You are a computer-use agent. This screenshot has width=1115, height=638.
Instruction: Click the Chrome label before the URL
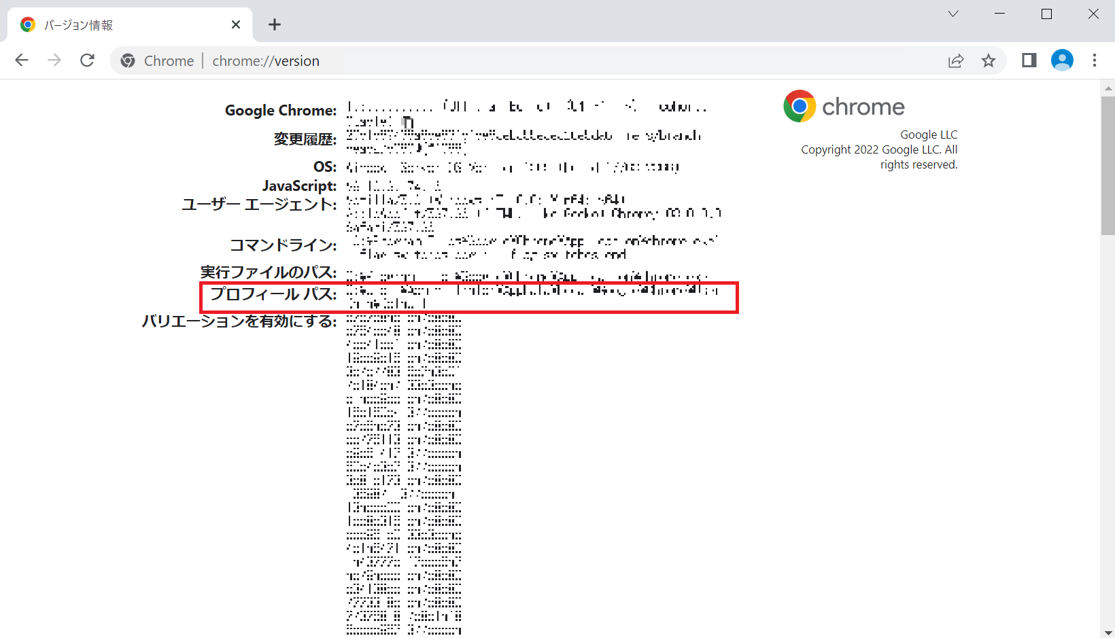coord(169,60)
